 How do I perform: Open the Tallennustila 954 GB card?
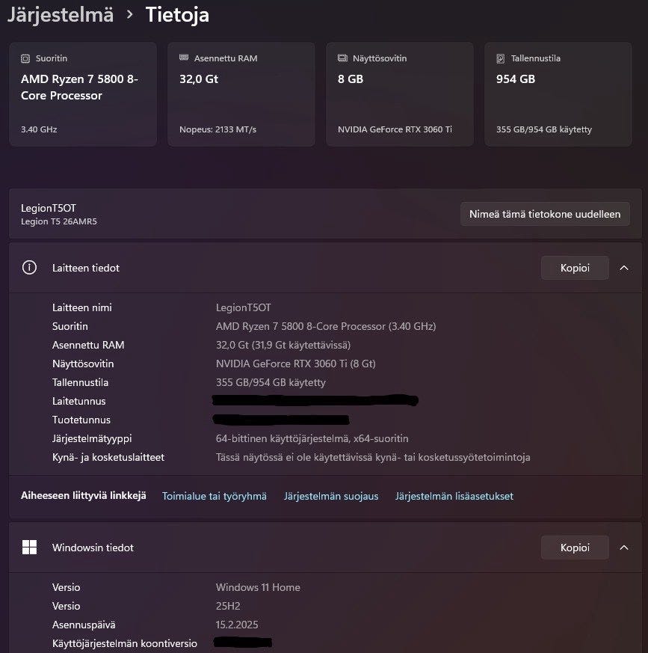[558, 94]
